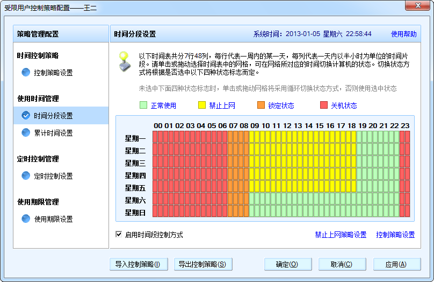Select the red 关机状态 state swatch

(x=324, y=105)
